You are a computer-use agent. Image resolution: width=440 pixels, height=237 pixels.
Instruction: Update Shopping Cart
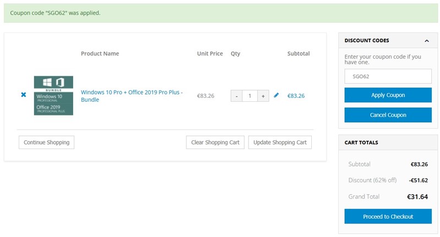[x=280, y=142]
